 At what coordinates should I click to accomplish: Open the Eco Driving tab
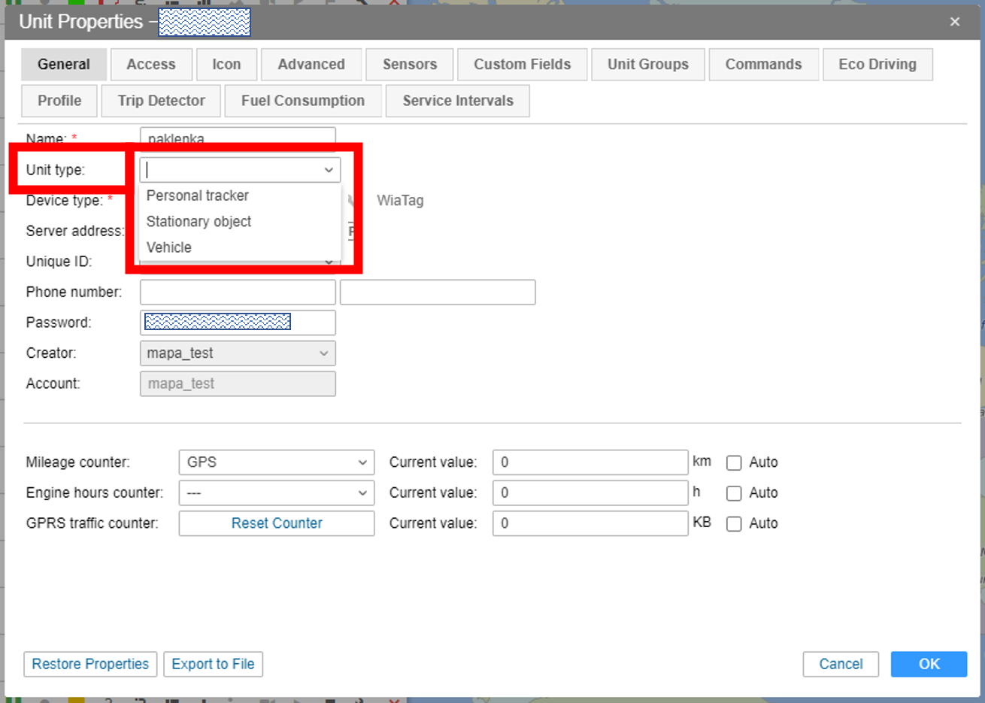point(877,65)
